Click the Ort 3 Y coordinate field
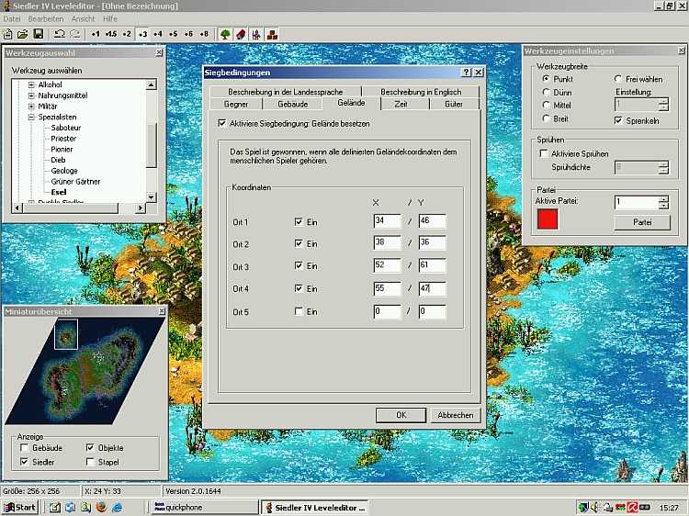Image resolution: width=689 pixels, height=516 pixels. (433, 265)
